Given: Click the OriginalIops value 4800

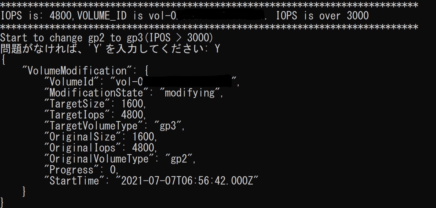Looking at the screenshot, I should tap(143, 148).
